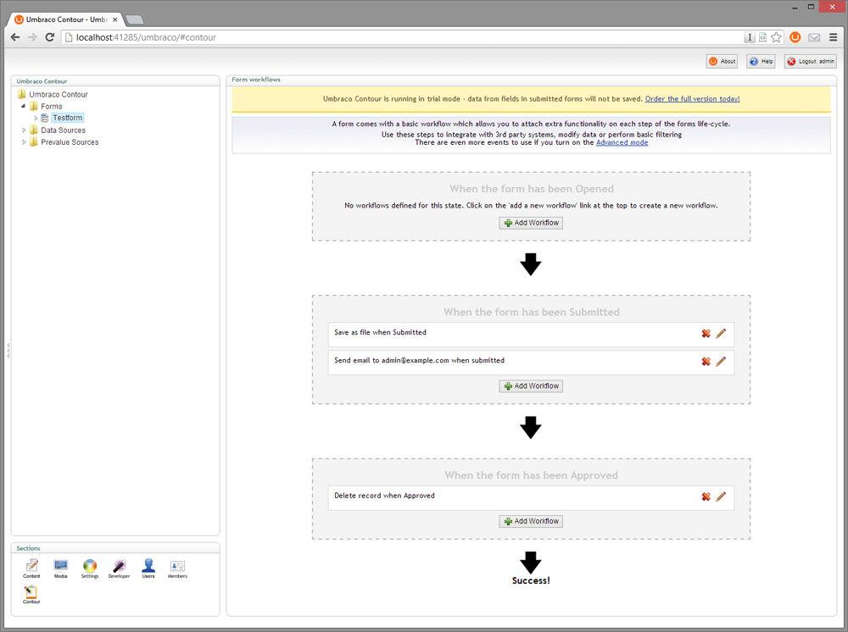
Task: Open the Users section
Action: 148,568
